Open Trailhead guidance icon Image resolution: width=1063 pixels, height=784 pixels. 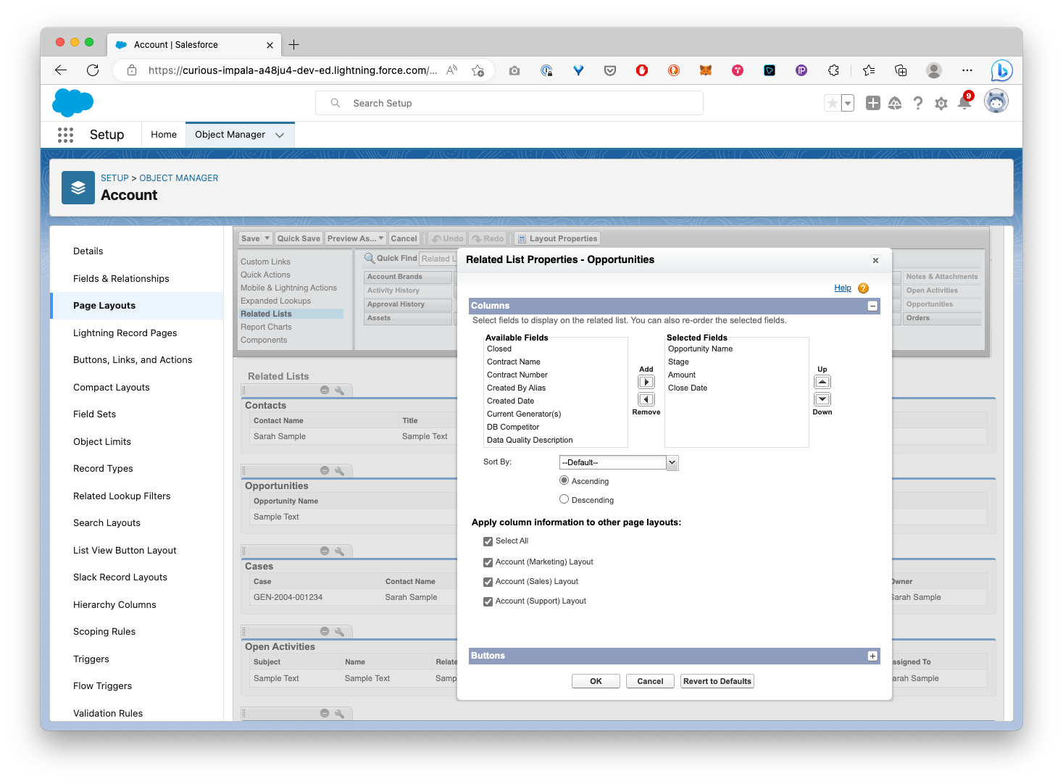[x=895, y=104]
